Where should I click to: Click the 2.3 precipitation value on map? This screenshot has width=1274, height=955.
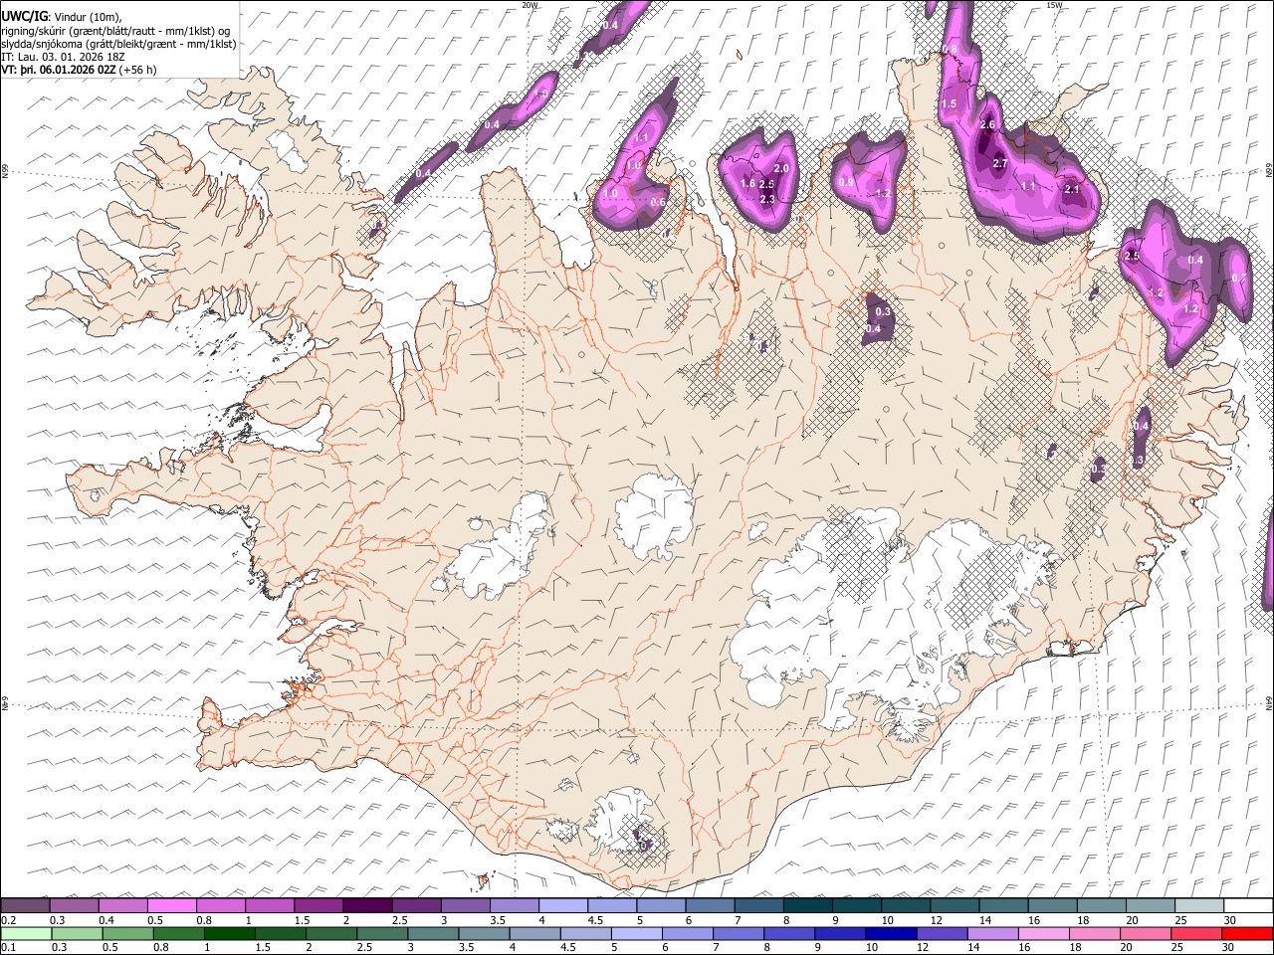[x=767, y=199]
